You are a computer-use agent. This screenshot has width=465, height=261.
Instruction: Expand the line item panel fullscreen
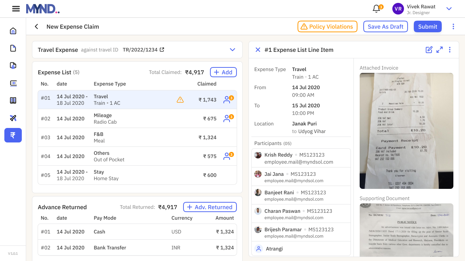pos(440,50)
